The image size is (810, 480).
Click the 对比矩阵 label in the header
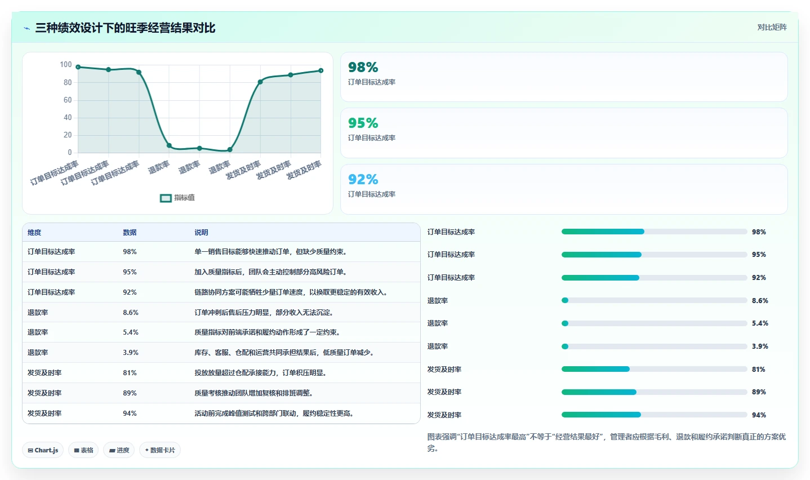pos(772,28)
